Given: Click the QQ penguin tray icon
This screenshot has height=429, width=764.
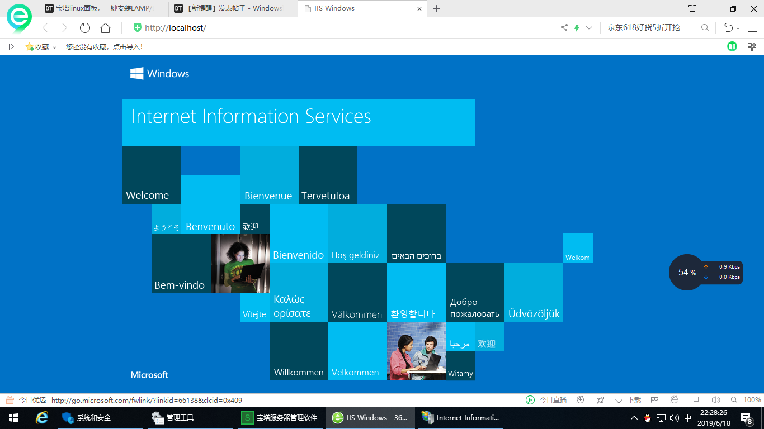Looking at the screenshot, I should (648, 417).
